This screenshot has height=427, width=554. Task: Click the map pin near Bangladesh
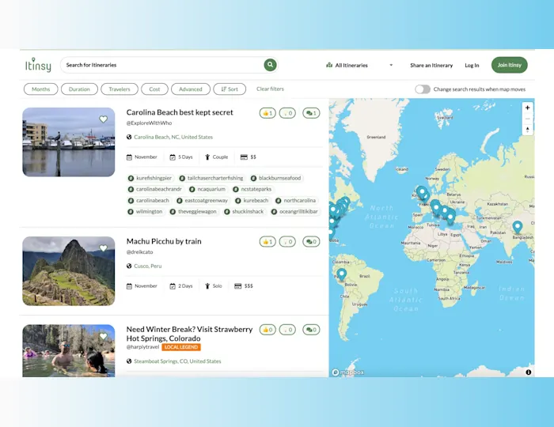click(x=518, y=227)
